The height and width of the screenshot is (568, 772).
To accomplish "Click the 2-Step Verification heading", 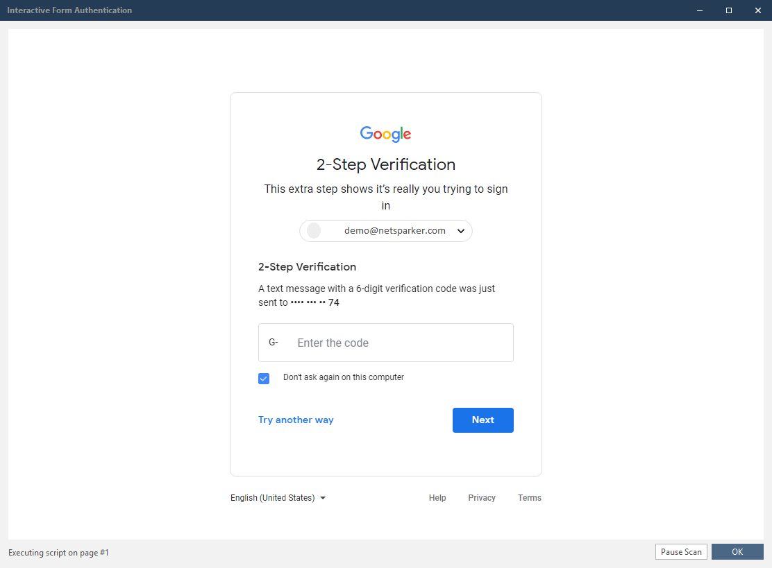I will [385, 164].
